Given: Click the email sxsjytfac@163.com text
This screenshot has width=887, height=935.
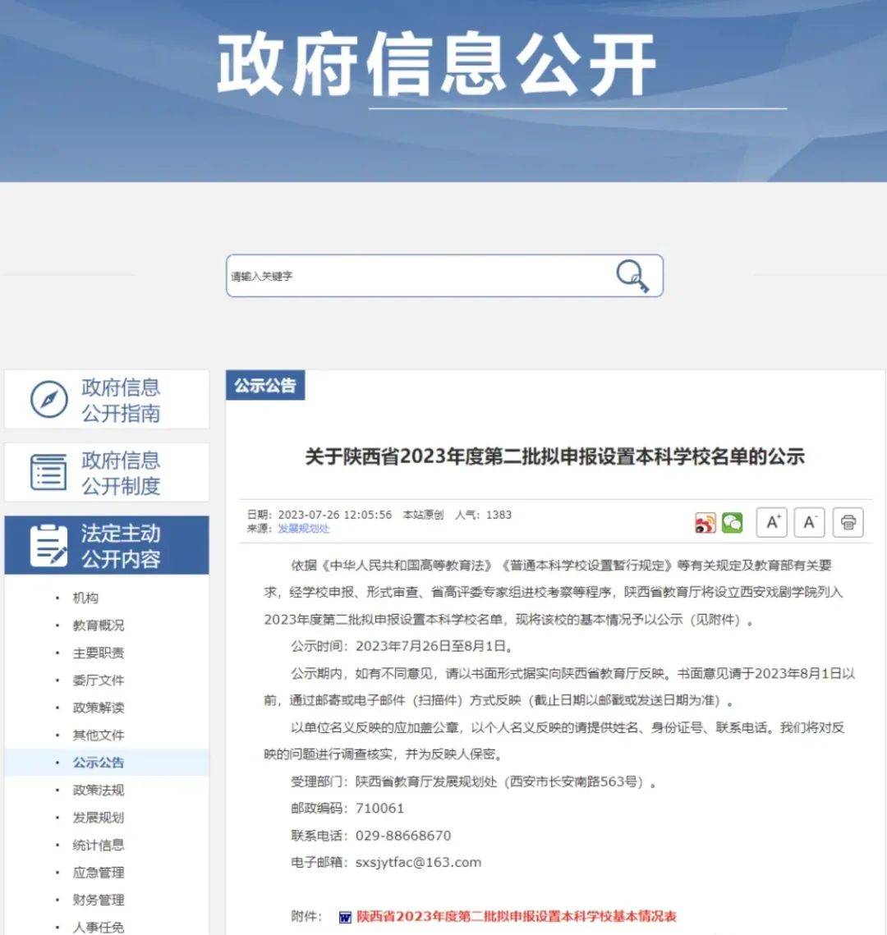Looking at the screenshot, I should pos(418,862).
